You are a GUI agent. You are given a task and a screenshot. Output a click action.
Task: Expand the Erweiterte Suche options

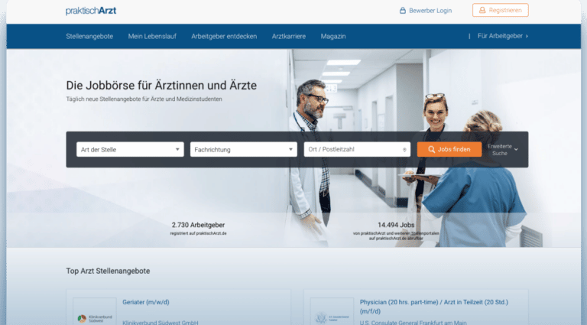tap(503, 150)
